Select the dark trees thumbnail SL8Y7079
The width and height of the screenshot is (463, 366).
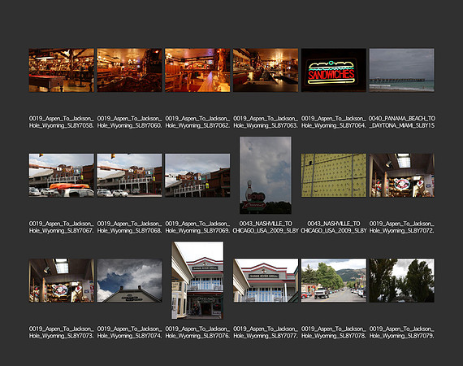click(x=401, y=281)
